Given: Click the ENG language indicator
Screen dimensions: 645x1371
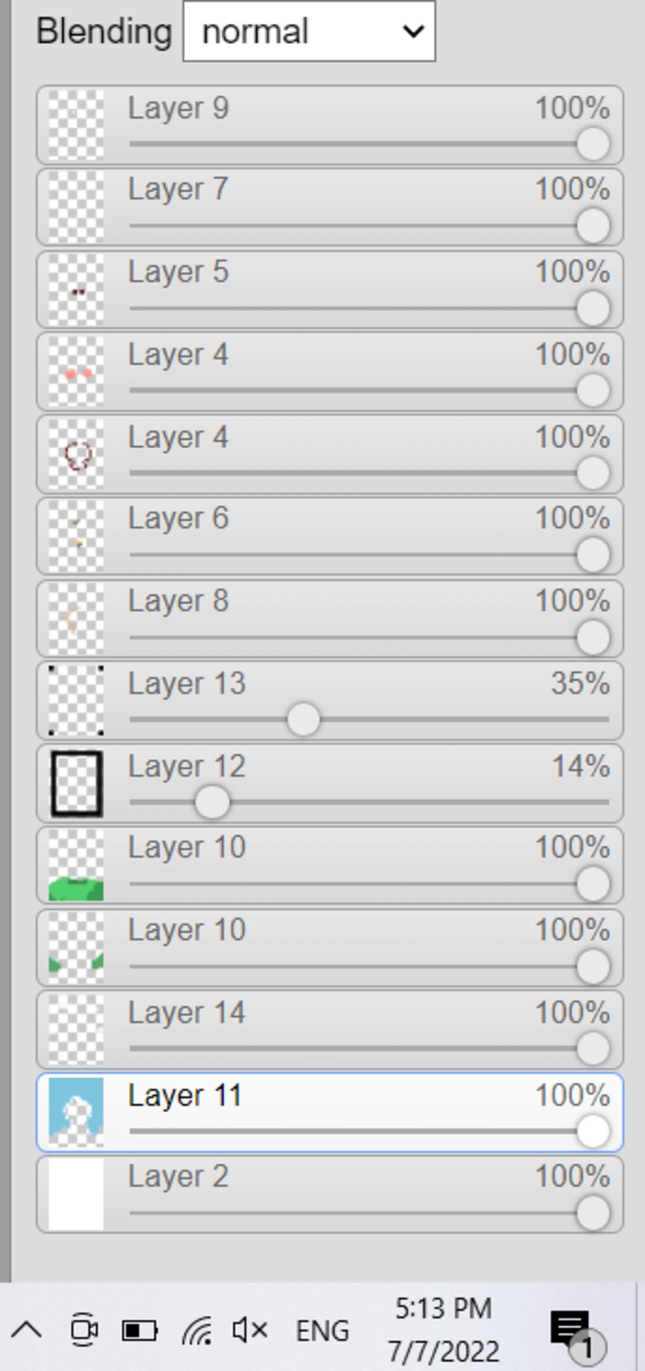Looking at the screenshot, I should pos(322,1331).
